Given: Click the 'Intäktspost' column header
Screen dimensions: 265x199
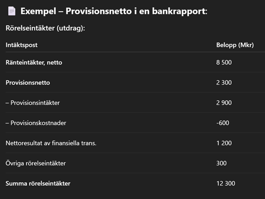Looking at the screenshot, I should click(x=22, y=45).
